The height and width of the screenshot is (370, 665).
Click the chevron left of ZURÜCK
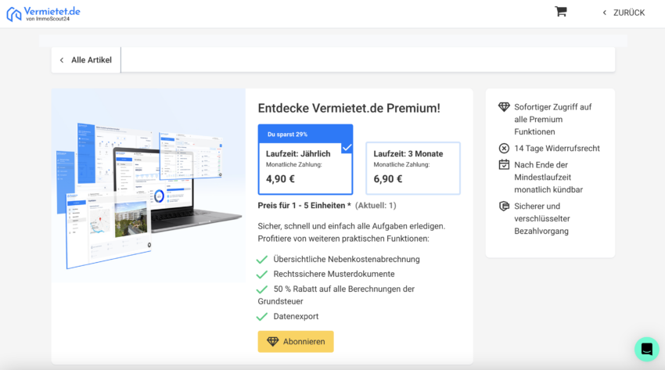pos(605,13)
